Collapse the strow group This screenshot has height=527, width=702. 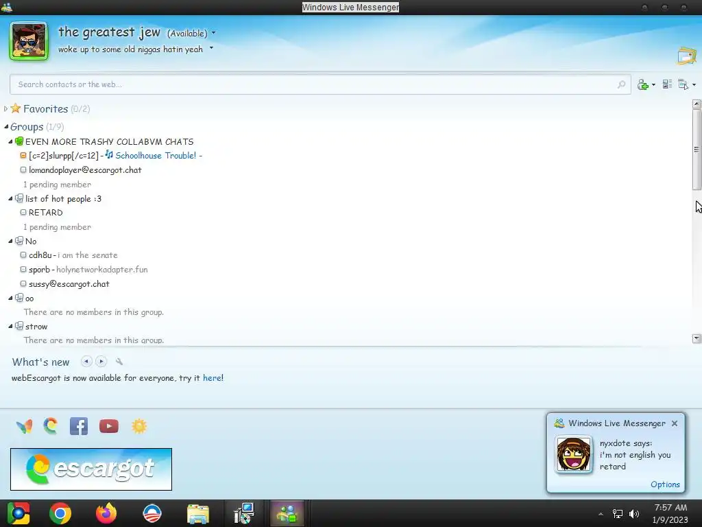pyautogui.click(x=10, y=326)
